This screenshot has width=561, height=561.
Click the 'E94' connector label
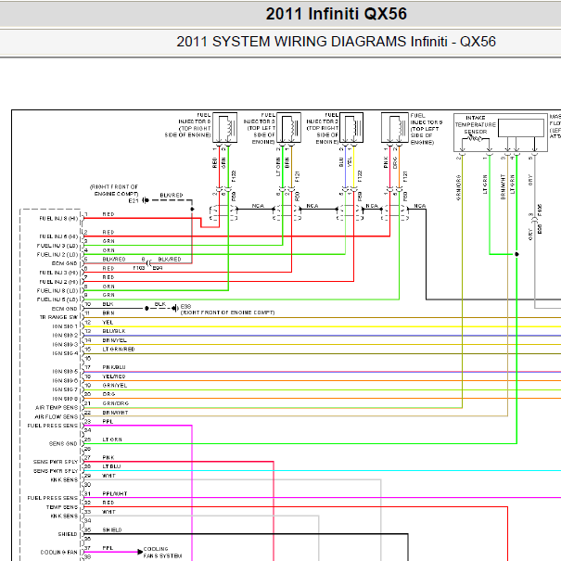pyautogui.click(x=158, y=268)
